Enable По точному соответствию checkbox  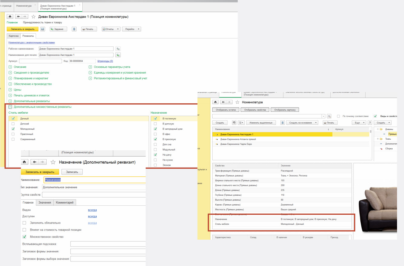(338, 116)
